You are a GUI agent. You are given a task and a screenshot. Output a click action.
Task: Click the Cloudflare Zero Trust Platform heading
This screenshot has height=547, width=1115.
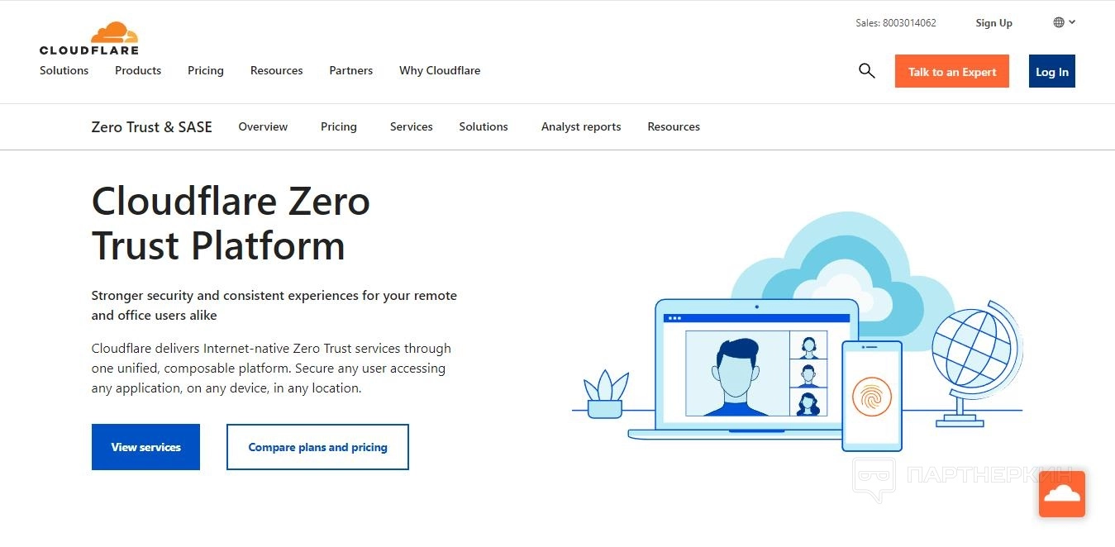[231, 223]
